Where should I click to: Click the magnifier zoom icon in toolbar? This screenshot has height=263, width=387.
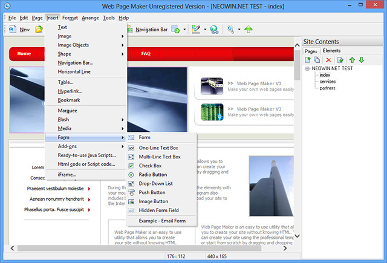click(x=230, y=29)
